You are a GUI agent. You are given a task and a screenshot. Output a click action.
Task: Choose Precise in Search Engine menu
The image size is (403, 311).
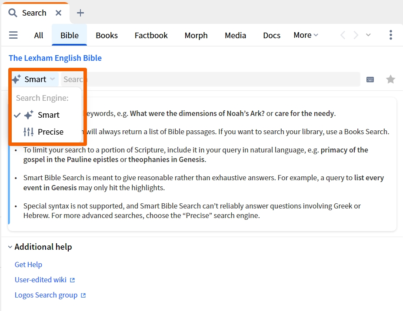click(47, 132)
